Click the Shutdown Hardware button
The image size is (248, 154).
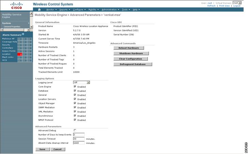click(x=131, y=53)
